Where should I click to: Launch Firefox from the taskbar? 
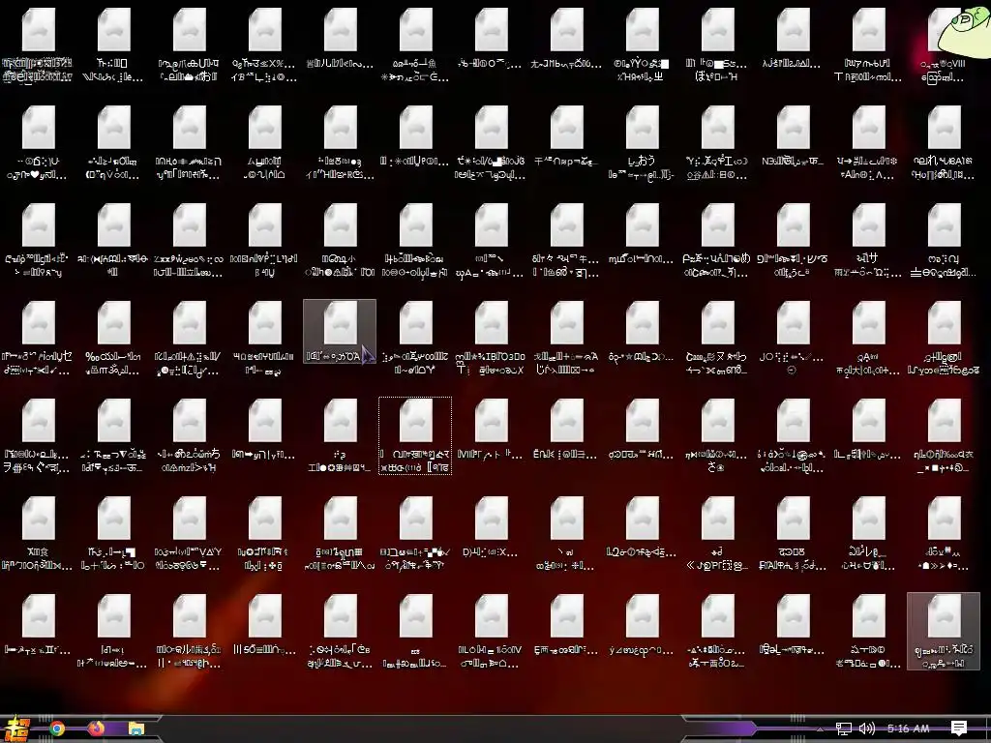96,729
